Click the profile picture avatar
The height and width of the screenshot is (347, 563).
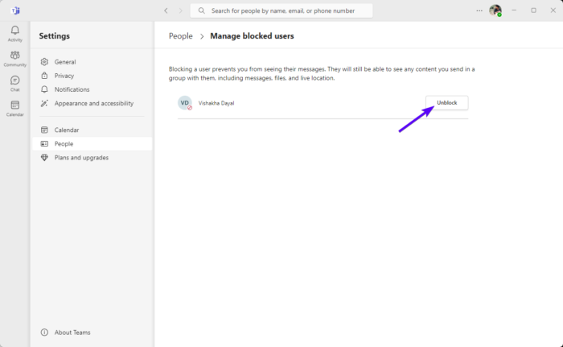[495, 10]
